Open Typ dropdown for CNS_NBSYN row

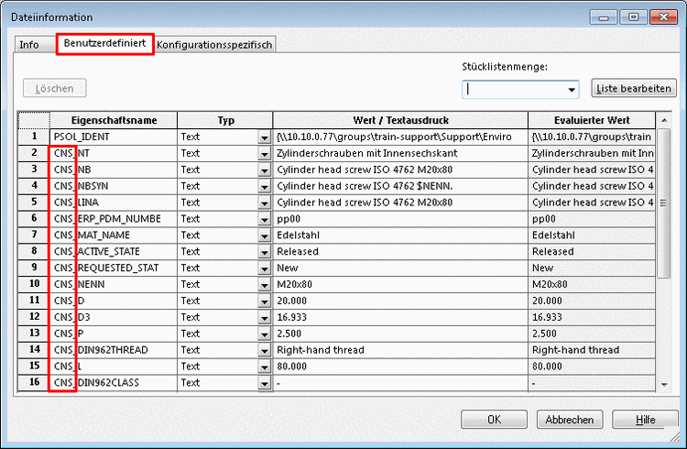(264, 186)
